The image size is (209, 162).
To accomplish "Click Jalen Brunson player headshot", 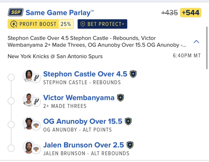I will pos(29,147).
